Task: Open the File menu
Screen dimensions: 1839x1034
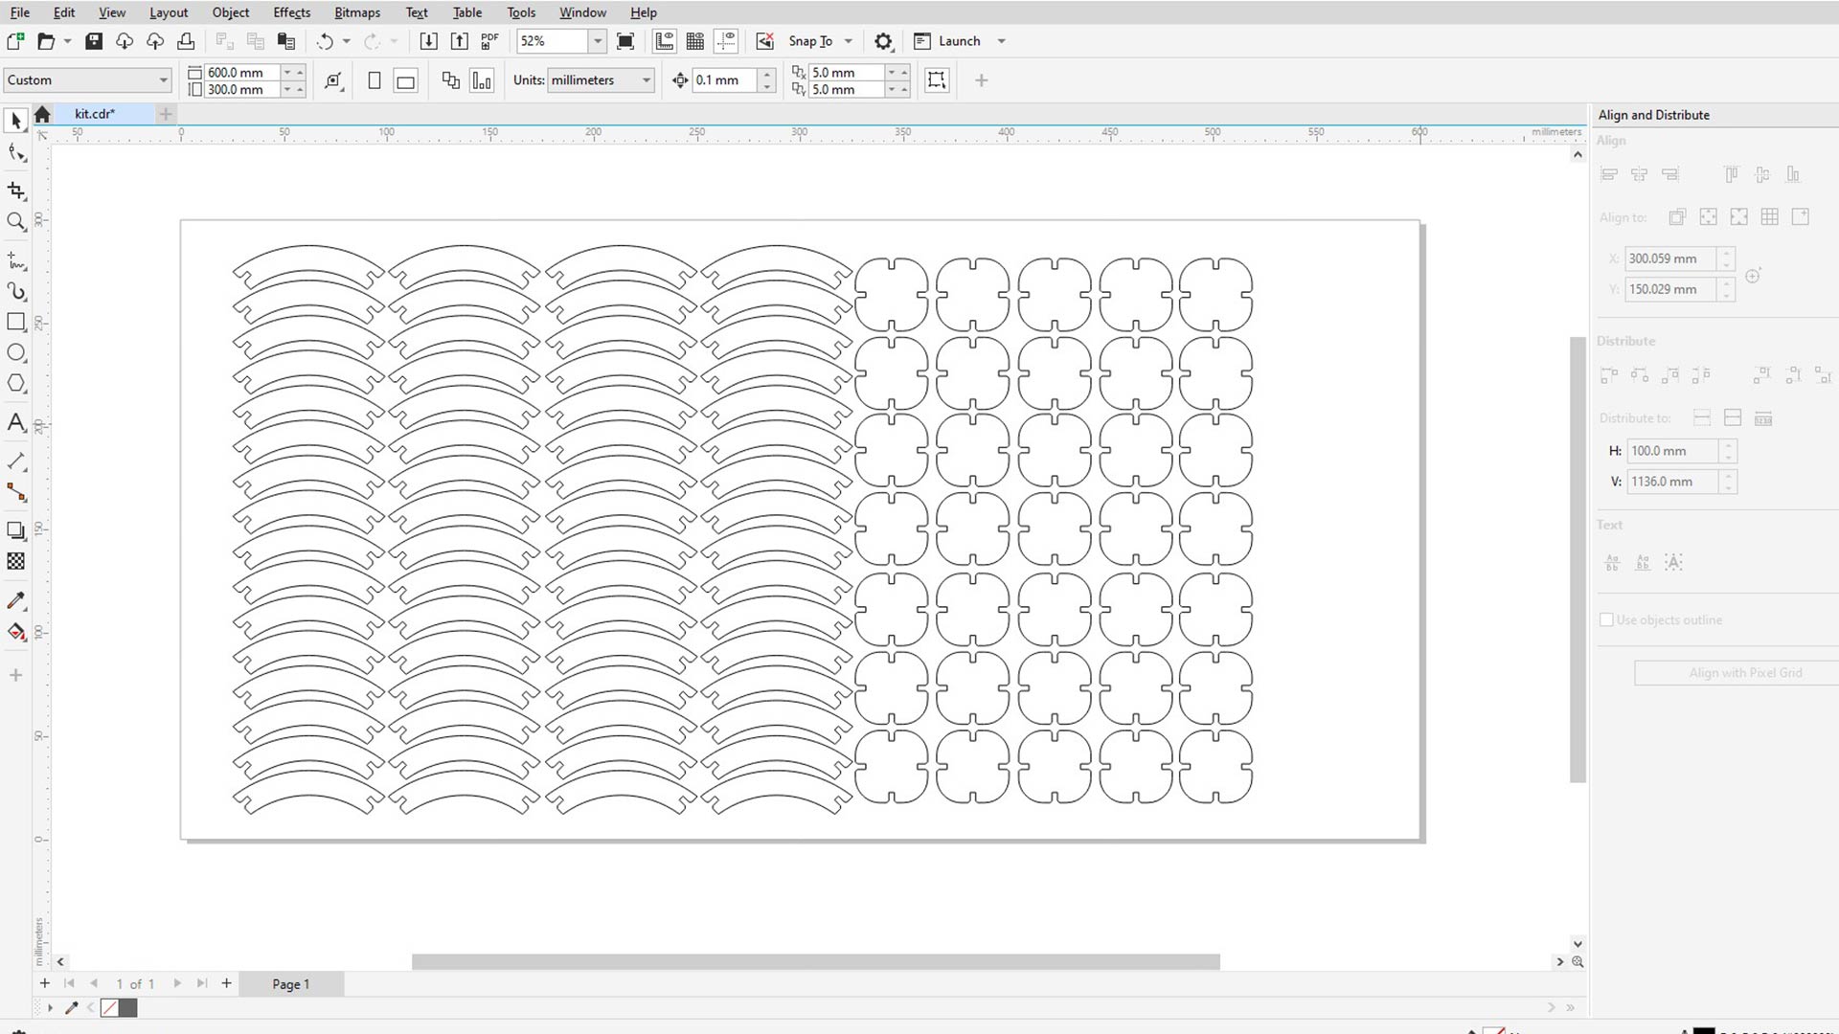Action: coord(20,12)
